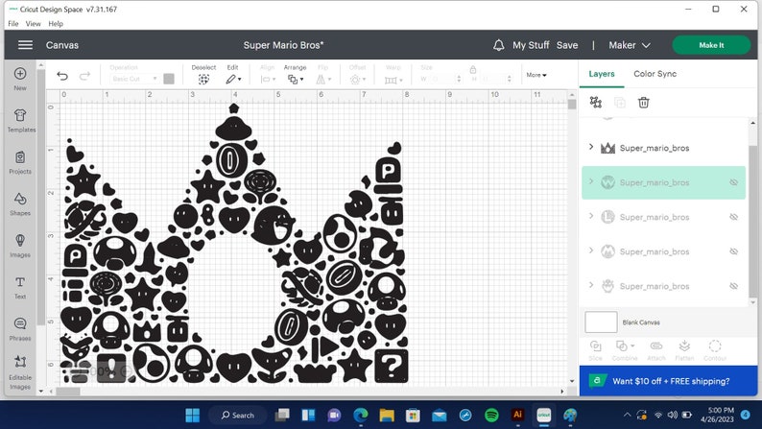Expand the W letter layer group

click(591, 181)
